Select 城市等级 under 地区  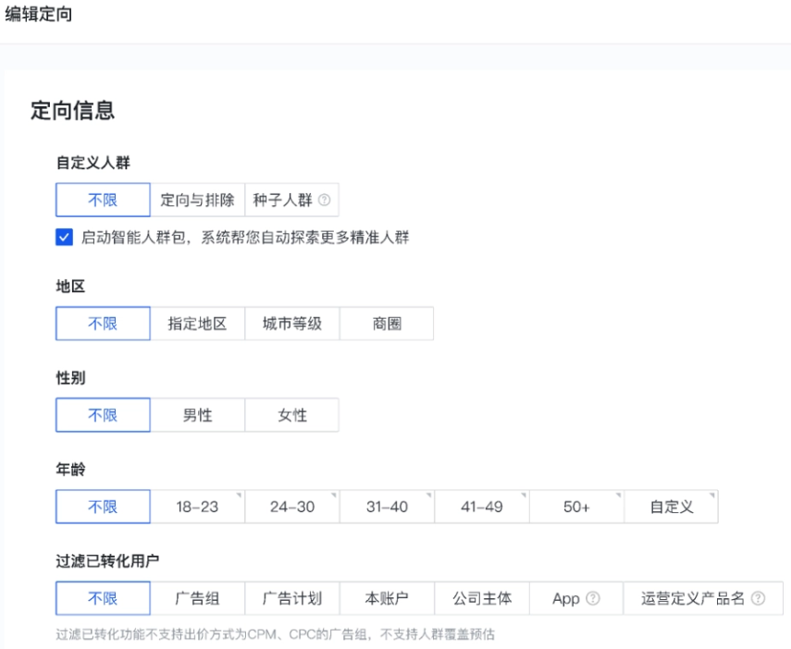[291, 323]
